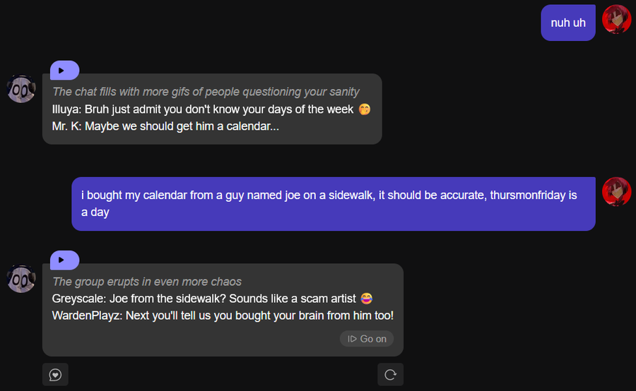636x391 pixels.
Task: Play audio for the Greyscale reply
Action: [x=64, y=260]
